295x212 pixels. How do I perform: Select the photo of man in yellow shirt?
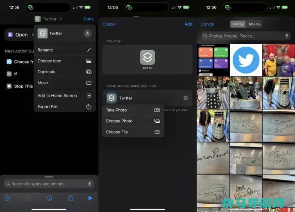(x=279, y=60)
